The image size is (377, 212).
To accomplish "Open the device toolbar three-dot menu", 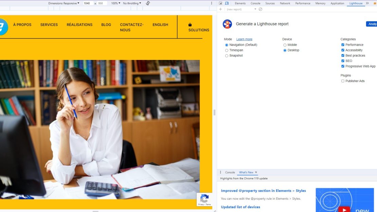I will [x=211, y=3].
